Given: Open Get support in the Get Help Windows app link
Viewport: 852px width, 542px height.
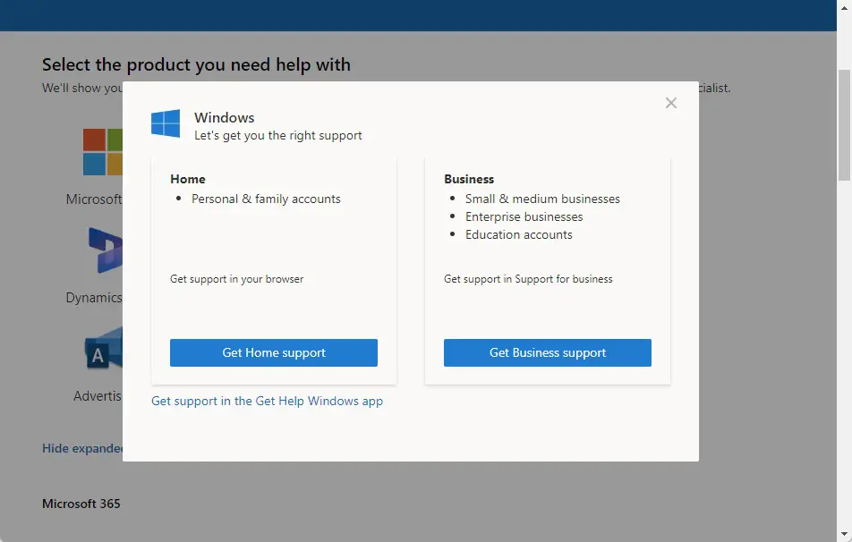Looking at the screenshot, I should click(267, 401).
